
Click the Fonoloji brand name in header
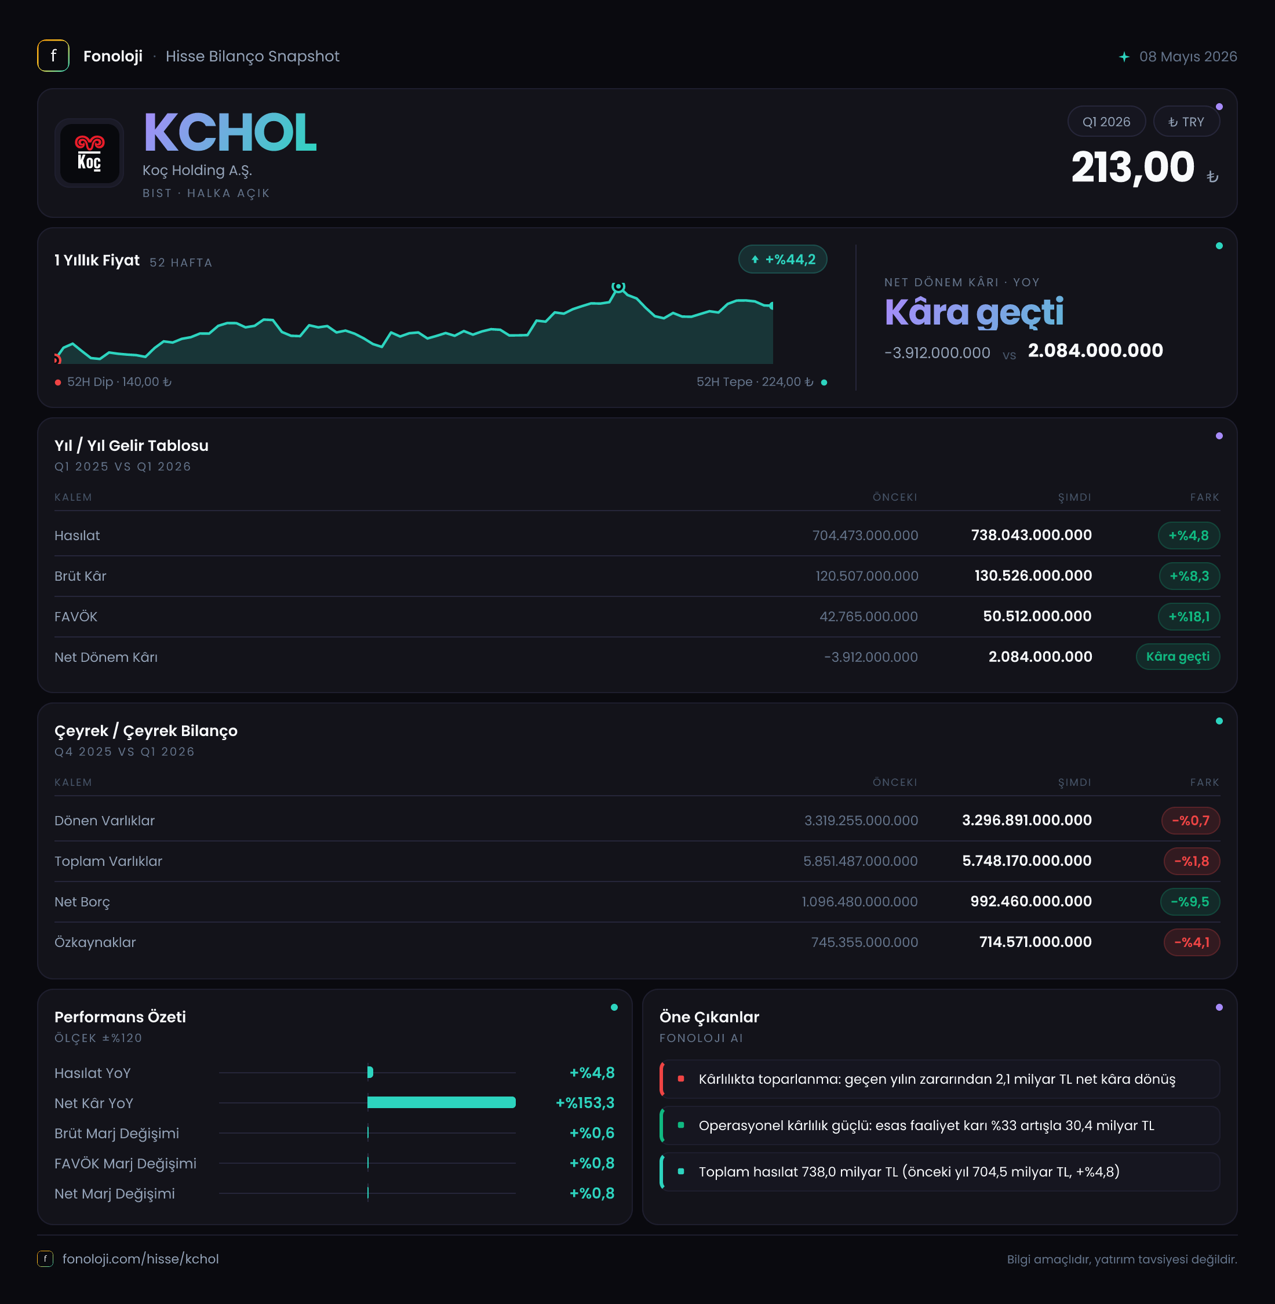point(112,56)
